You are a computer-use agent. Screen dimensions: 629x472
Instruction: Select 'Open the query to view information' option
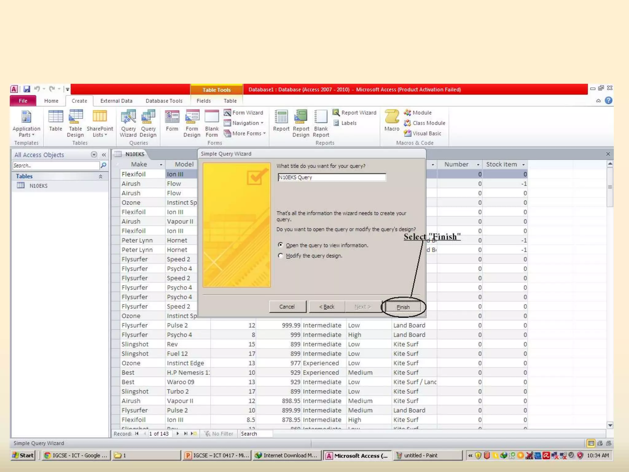280,245
